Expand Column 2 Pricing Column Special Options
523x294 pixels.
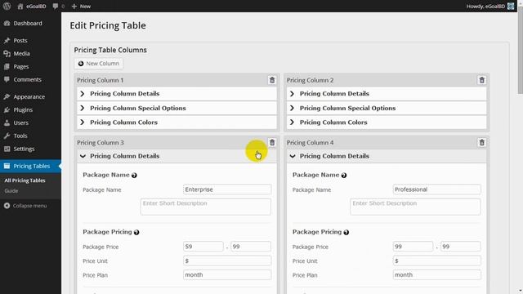click(387, 108)
